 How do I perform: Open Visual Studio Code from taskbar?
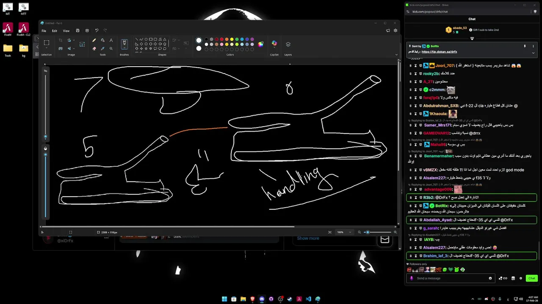coord(308,299)
